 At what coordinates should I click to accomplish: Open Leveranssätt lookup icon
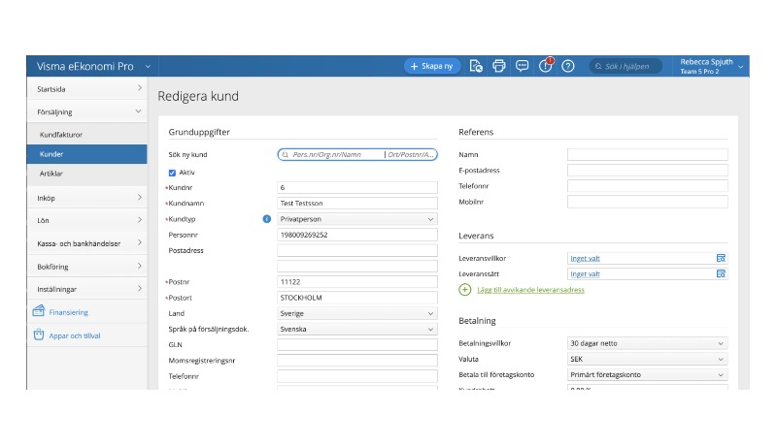click(x=721, y=274)
